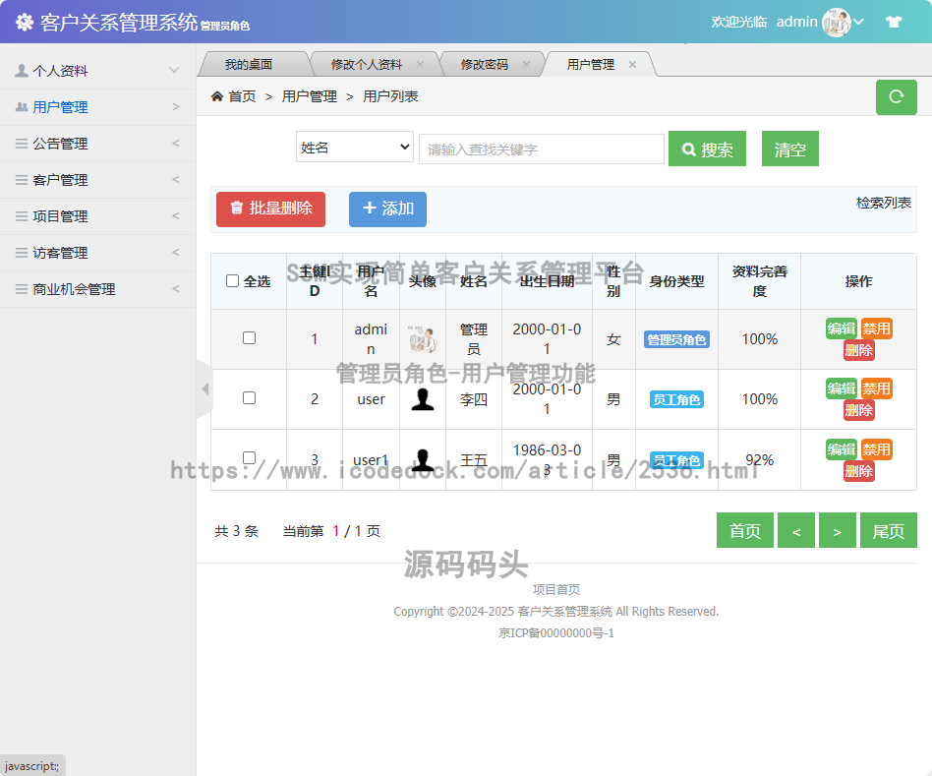Screen dimensions: 932x776
Task: Collapse sidebar with the left arrow handle
Action: [x=205, y=388]
